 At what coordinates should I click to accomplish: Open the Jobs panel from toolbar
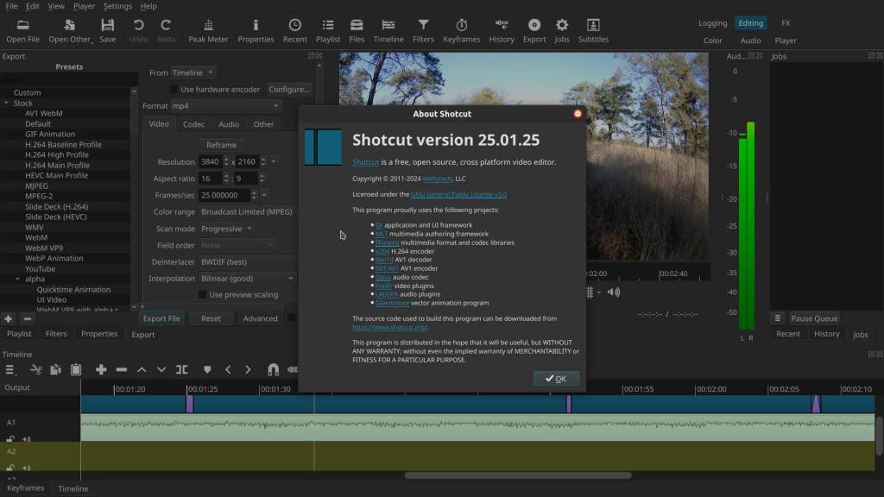tap(561, 31)
